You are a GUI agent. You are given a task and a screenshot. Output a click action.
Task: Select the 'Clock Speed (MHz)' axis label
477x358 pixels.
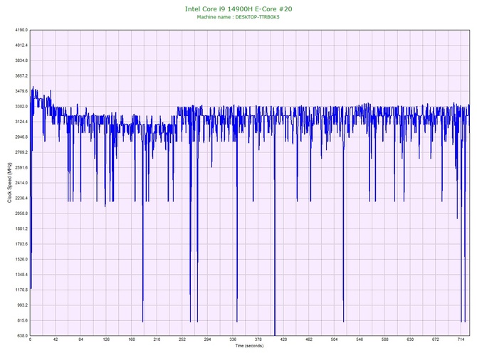point(9,182)
